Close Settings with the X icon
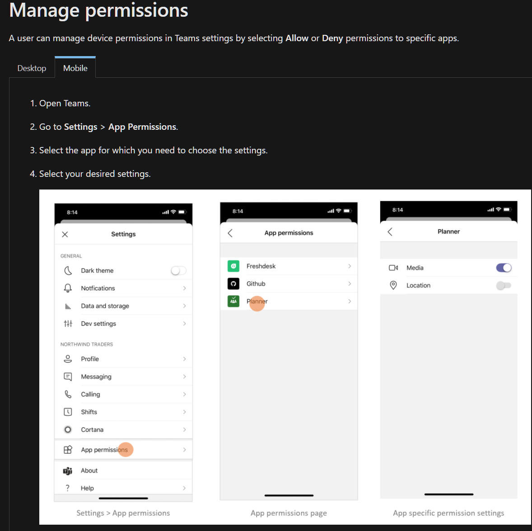Screen dimensions: 532x531 65,234
